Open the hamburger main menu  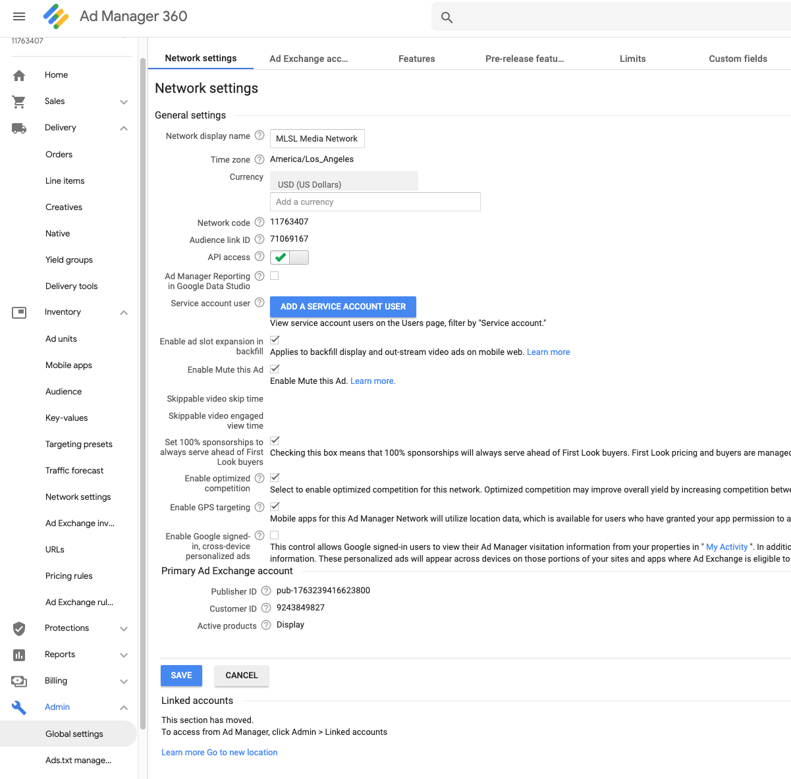[19, 16]
